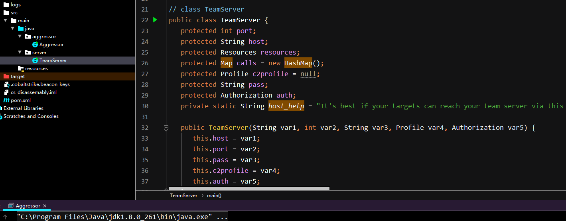Select the logs folder

(x=16, y=5)
